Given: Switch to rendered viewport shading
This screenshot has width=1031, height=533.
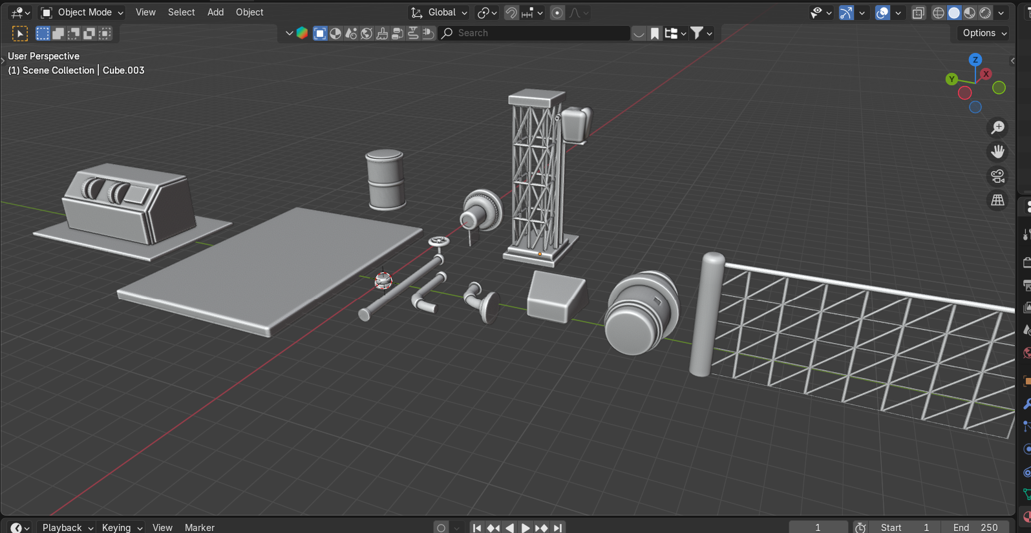Looking at the screenshot, I should point(985,12).
